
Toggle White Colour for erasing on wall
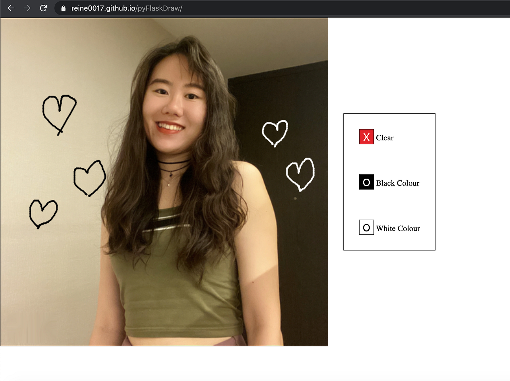[x=366, y=227]
